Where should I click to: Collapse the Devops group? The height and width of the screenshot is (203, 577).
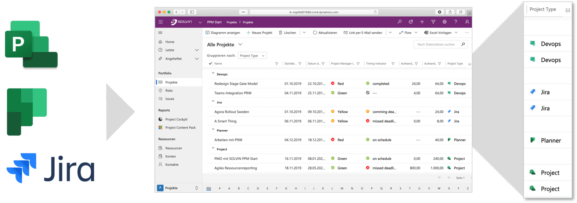[x=213, y=73]
